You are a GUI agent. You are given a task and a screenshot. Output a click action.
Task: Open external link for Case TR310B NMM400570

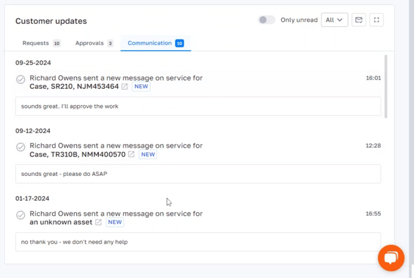point(131,155)
